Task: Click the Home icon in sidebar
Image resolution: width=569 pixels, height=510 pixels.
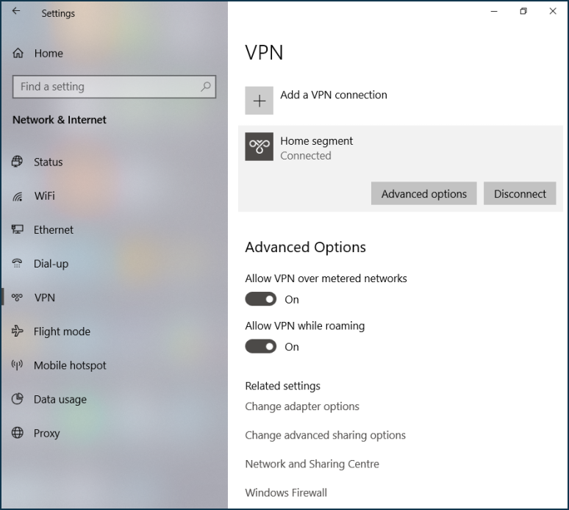Action: (x=18, y=54)
